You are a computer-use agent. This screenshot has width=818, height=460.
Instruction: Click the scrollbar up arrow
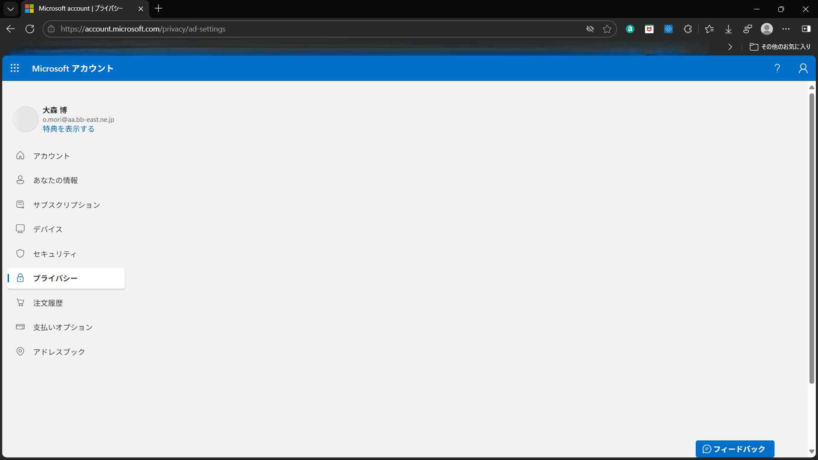click(x=812, y=87)
